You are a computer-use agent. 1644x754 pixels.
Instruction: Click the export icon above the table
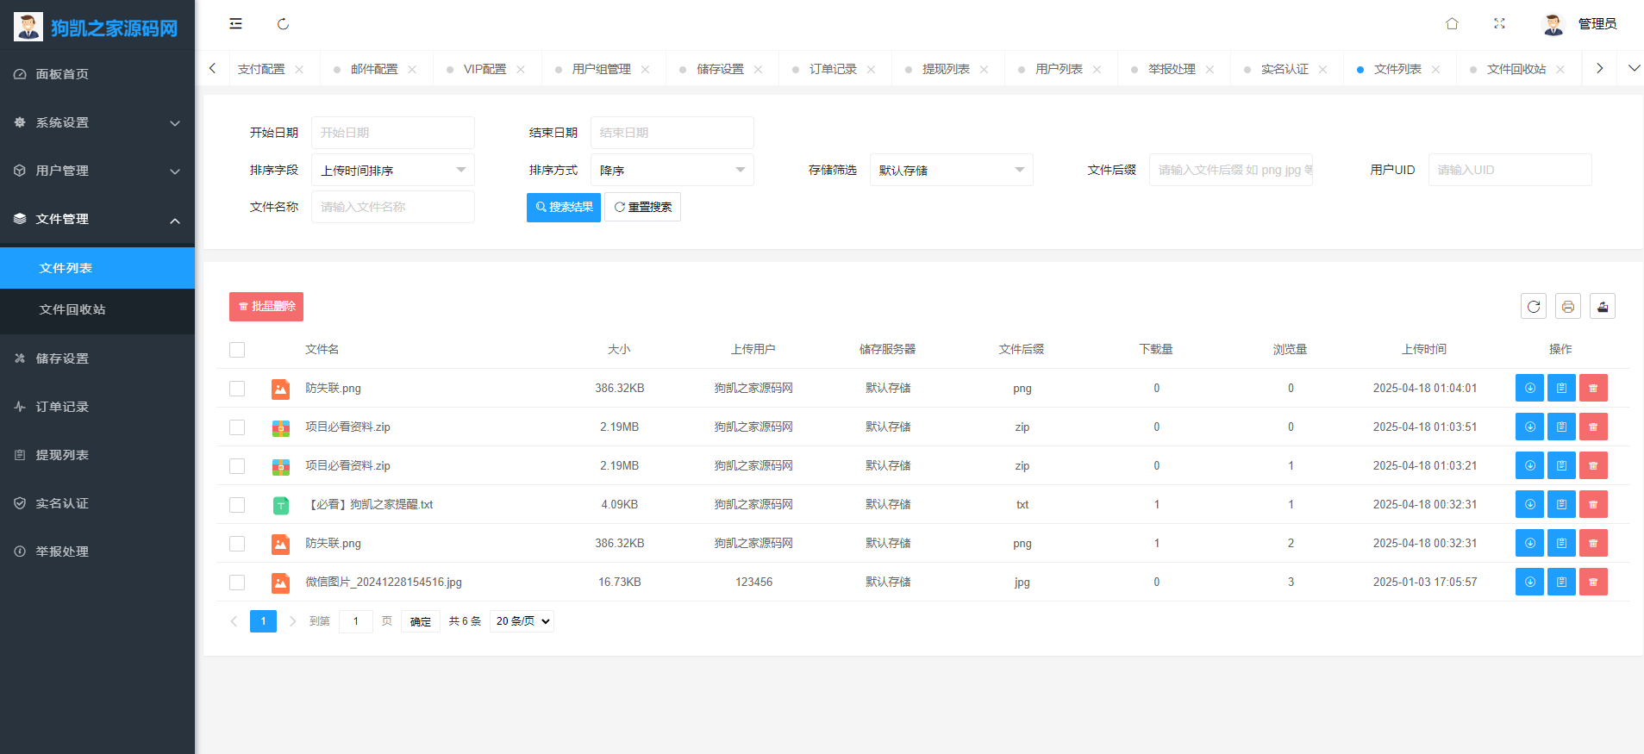click(x=1603, y=306)
